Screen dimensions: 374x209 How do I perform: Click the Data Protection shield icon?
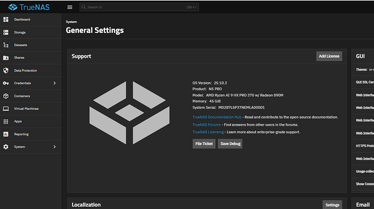pos(6,70)
